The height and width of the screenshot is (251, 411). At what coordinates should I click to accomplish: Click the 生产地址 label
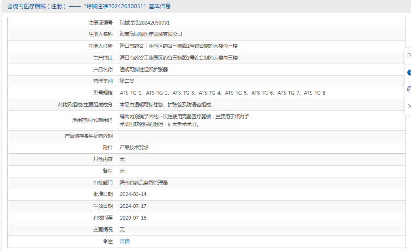point(103,58)
